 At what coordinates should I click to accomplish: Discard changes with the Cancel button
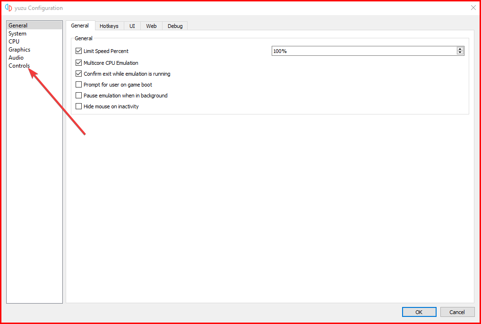(457, 312)
